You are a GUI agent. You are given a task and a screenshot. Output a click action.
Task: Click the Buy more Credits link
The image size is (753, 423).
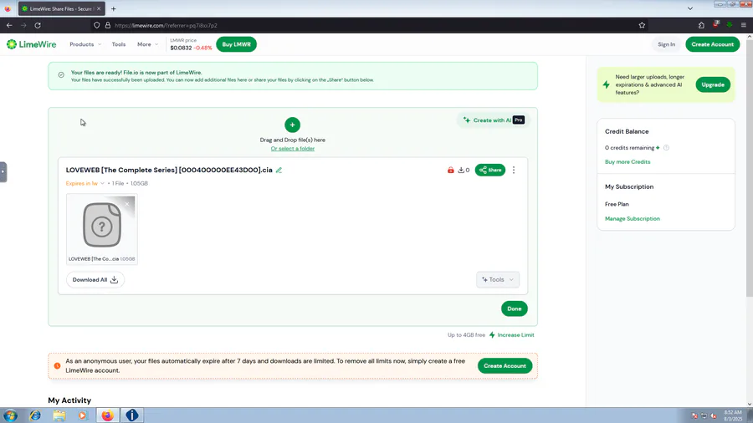coord(627,161)
